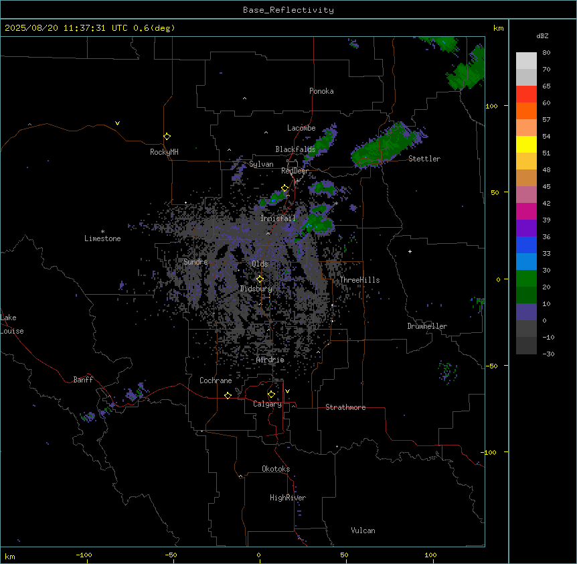Viewport: 577px width, 564px height.
Task: Select the Ponoka city label
Action: 321,91
